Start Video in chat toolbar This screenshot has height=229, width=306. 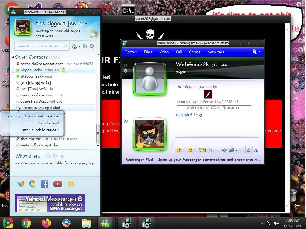(x=164, y=52)
